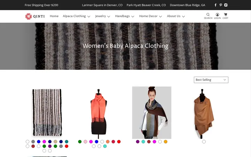Pick red swatch under striped scarf
The image size is (251, 157).
[x=67, y=146]
